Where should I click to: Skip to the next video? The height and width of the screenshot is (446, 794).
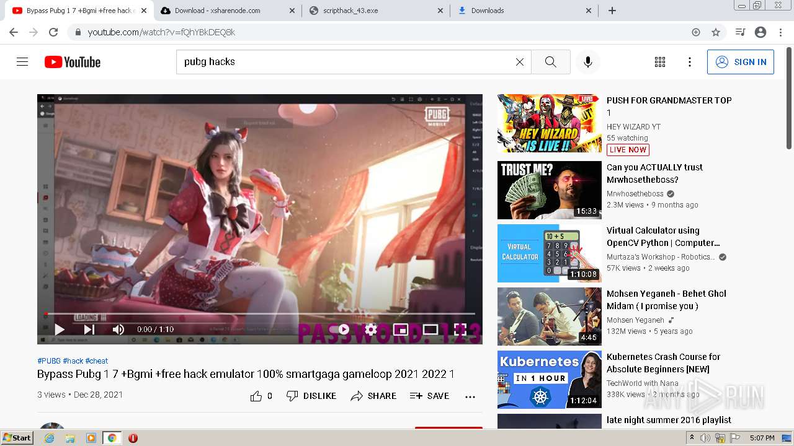89,330
